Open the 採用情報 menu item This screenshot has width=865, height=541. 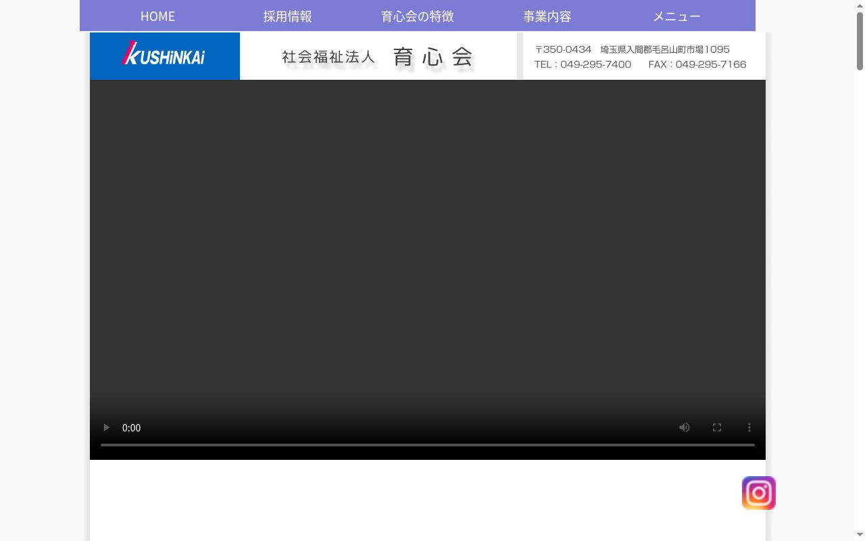tap(288, 16)
